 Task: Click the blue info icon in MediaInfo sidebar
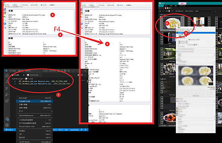pos(5,23)
